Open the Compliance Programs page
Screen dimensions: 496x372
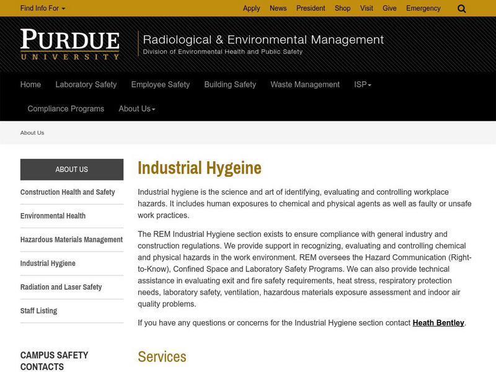[x=64, y=108]
